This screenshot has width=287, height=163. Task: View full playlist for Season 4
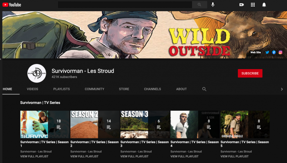click(x=184, y=156)
